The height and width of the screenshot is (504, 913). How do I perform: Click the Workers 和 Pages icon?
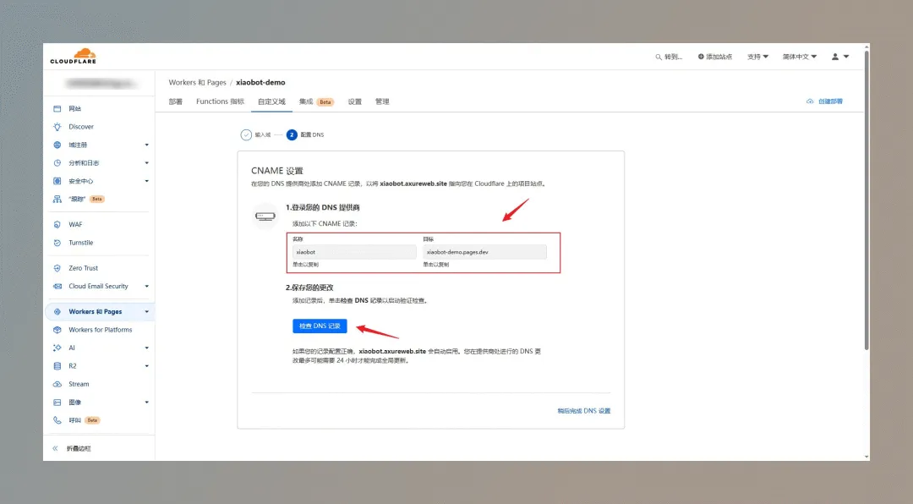point(57,312)
